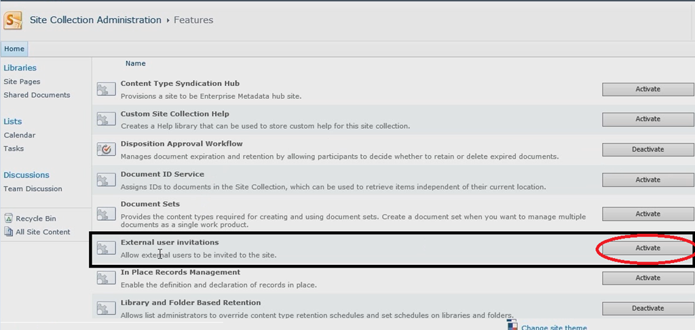Screen dimensions: 695x330
Task: Switch to the Home tab
Action: pyautogui.click(x=14, y=49)
